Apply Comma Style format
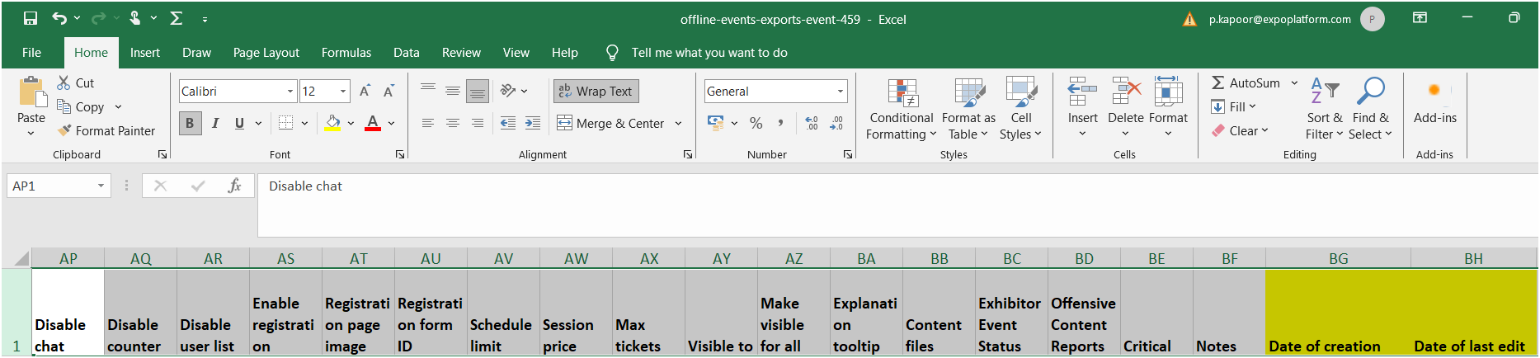Viewport: 1540px width, 358px height. coord(780,123)
